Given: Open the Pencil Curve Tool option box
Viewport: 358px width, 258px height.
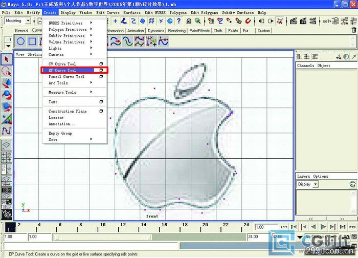Looking at the screenshot, I should pos(101,77).
